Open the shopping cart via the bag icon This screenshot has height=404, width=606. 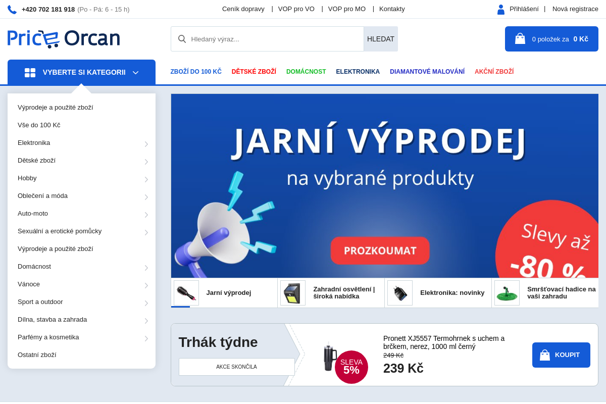pos(520,38)
